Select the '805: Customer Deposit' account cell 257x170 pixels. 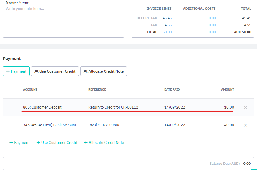[x=42, y=107]
